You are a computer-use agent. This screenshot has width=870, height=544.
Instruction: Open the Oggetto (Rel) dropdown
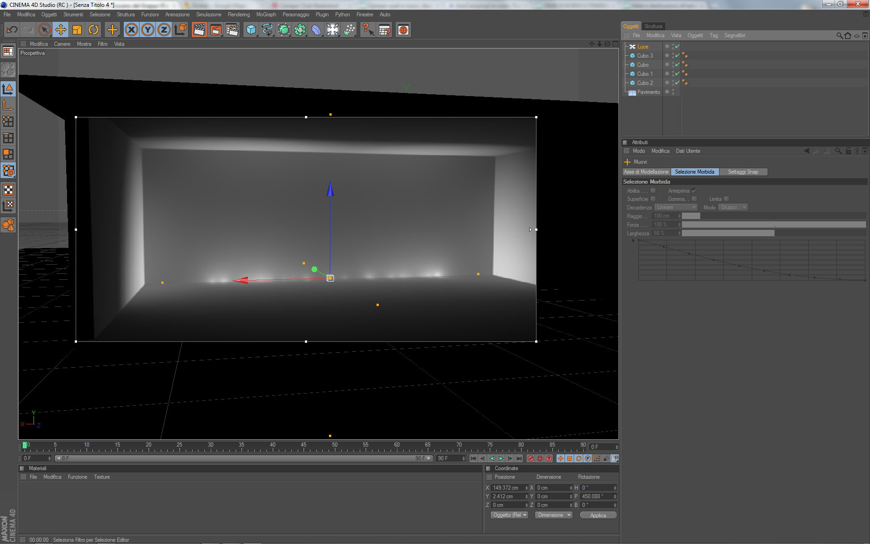coord(509,515)
